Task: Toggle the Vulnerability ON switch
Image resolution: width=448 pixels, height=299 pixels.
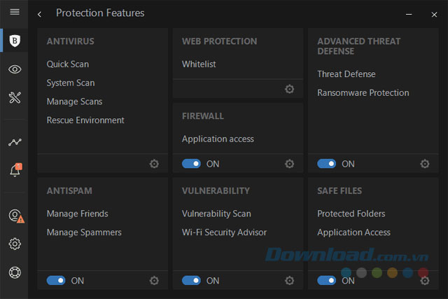Action: click(191, 280)
